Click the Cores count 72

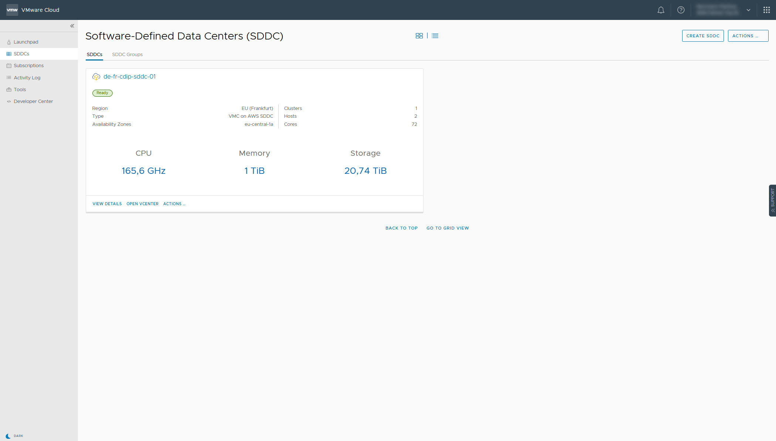pos(414,124)
